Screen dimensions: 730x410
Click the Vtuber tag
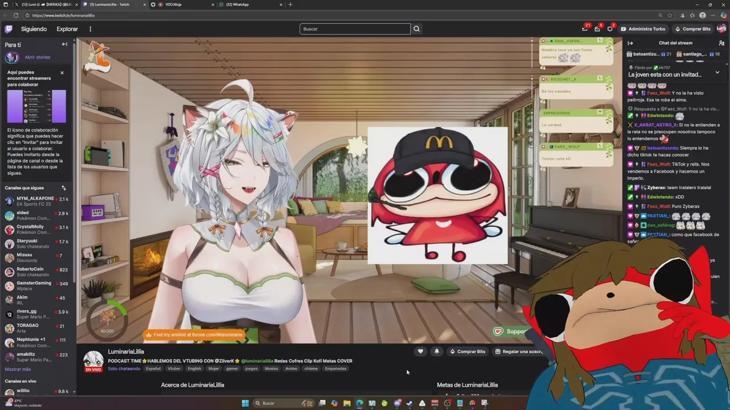[x=174, y=368]
